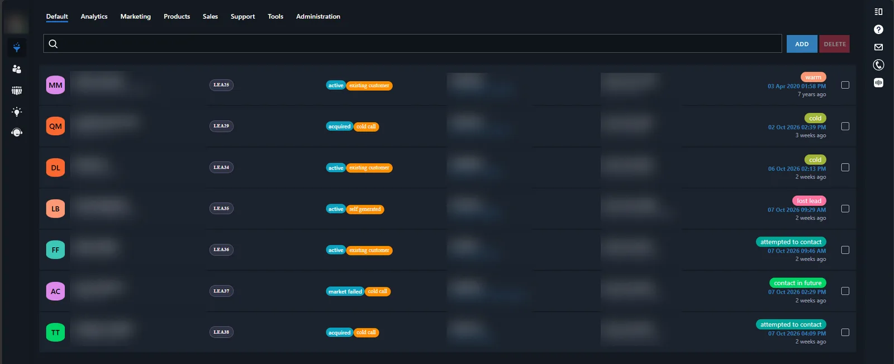Open the contacts people sidebar icon
The width and height of the screenshot is (894, 364).
pos(17,69)
